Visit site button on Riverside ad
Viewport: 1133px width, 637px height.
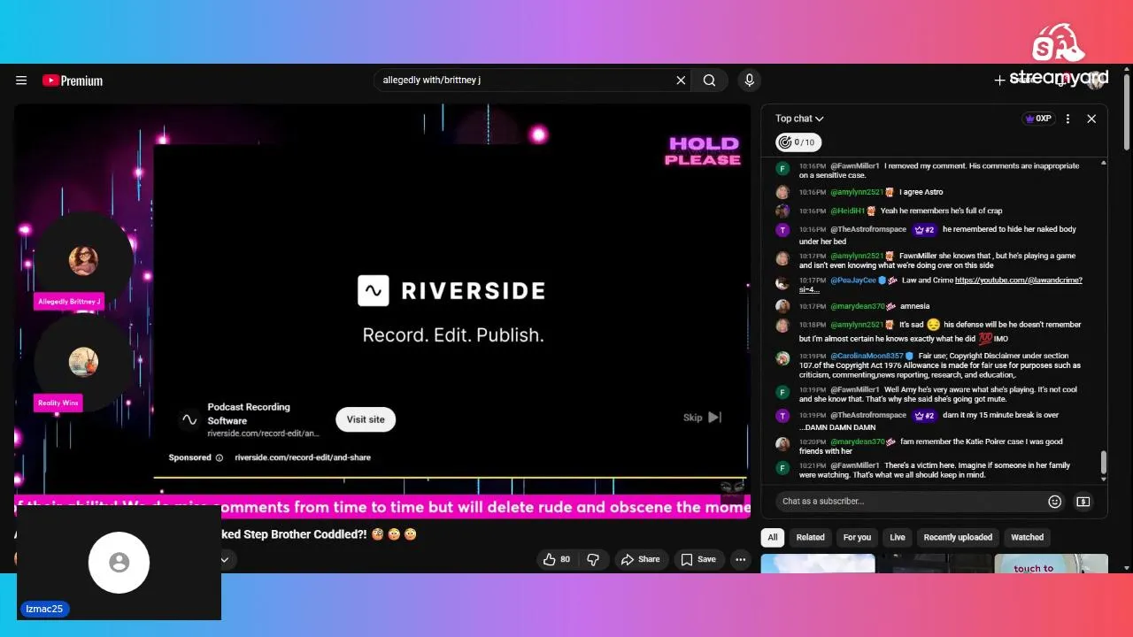[366, 419]
